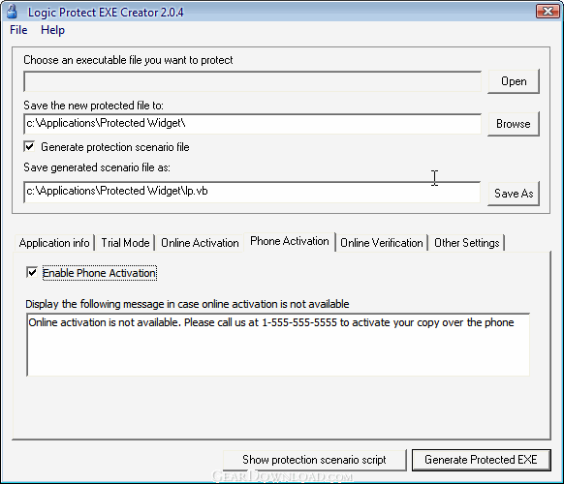
Task: Close the Logic Protect EXE Creator window
Action: (548, 12)
